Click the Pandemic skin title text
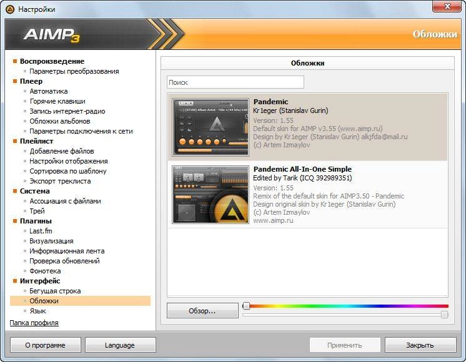 (x=270, y=102)
